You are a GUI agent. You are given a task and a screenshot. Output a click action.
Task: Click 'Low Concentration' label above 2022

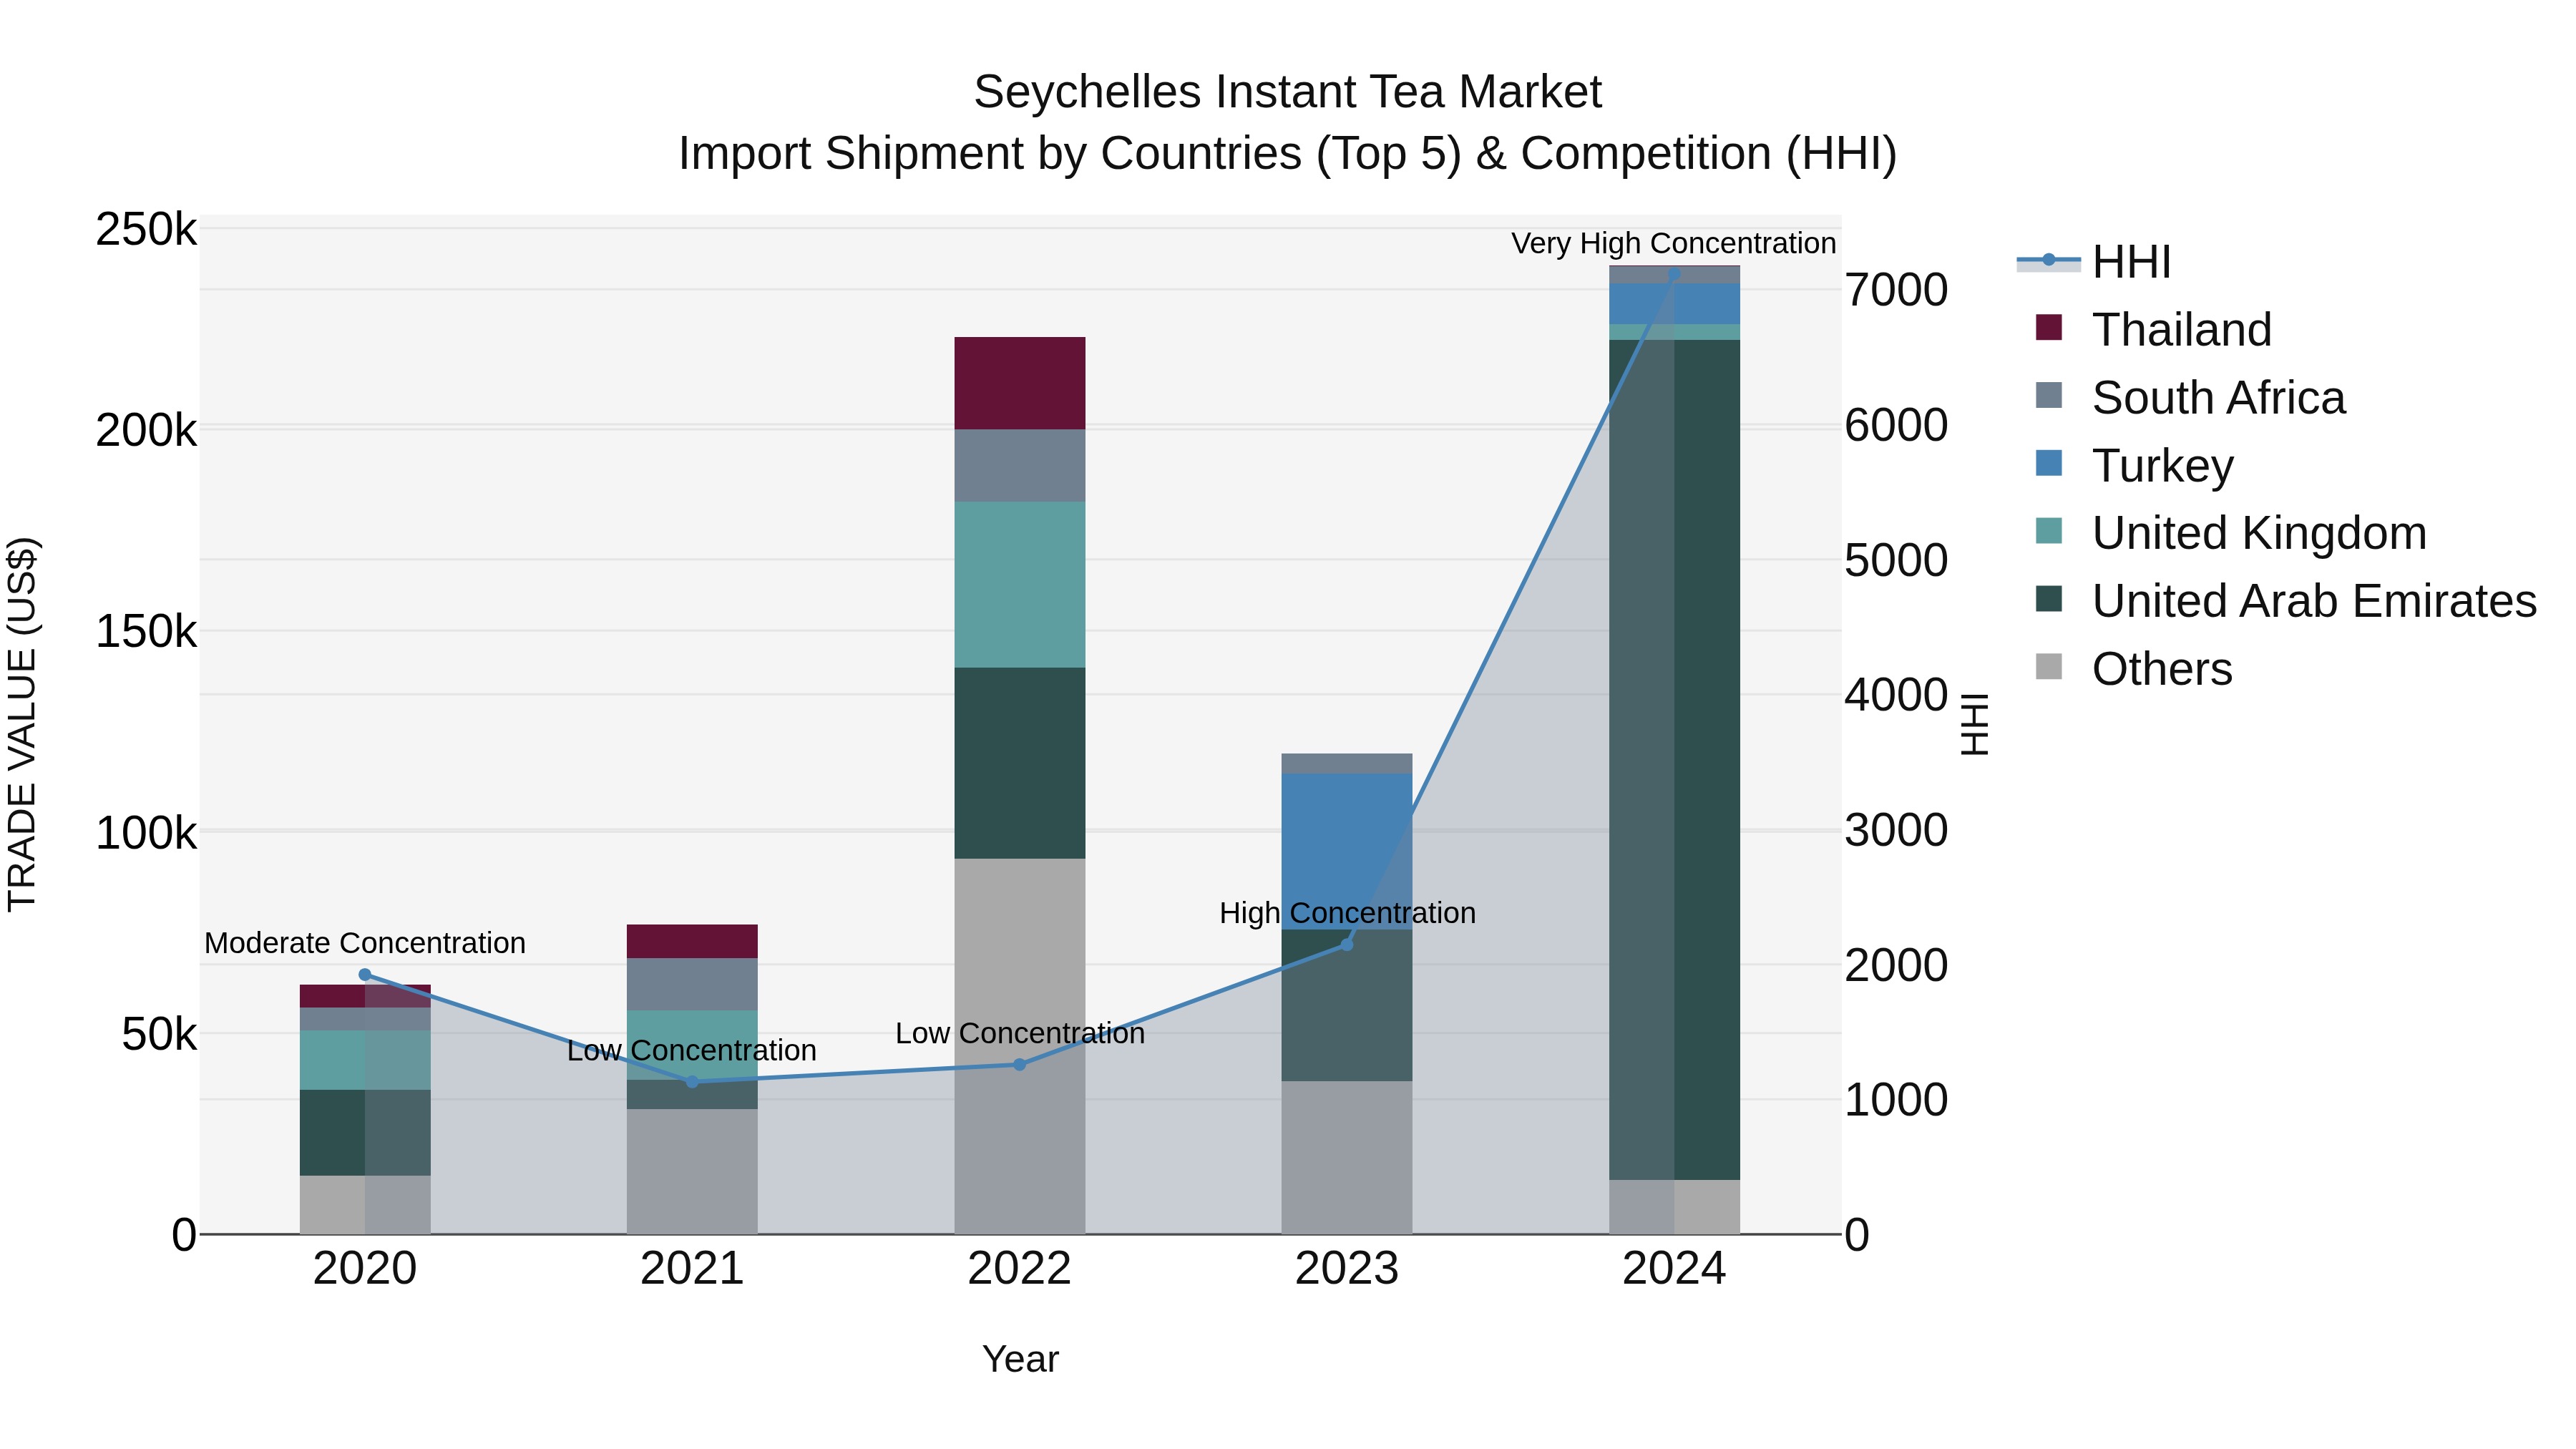coord(1020,1033)
